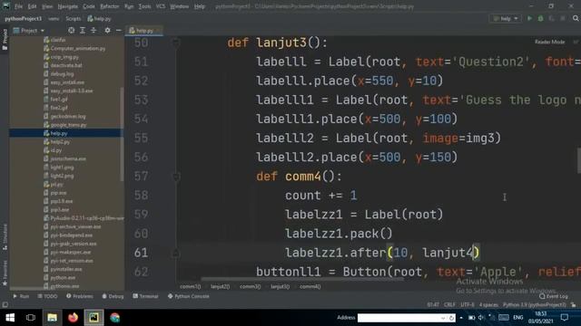Open the Refactor menu
This screenshot has width=581, height=326.
(110, 6)
